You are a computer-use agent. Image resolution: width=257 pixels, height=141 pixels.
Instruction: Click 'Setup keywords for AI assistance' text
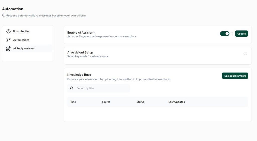(88, 56)
